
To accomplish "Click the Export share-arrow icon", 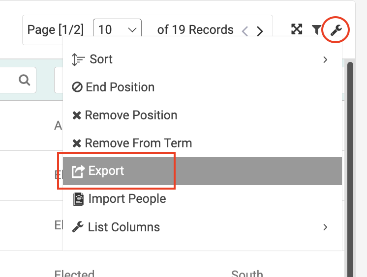I will pos(78,171).
